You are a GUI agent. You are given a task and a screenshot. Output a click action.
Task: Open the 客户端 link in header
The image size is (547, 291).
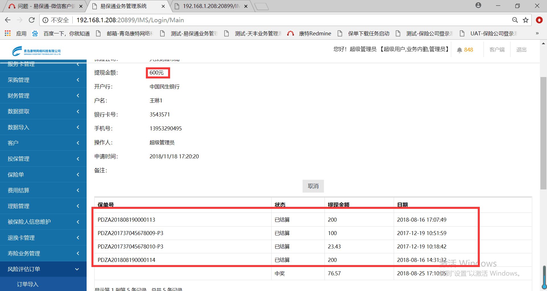click(497, 50)
